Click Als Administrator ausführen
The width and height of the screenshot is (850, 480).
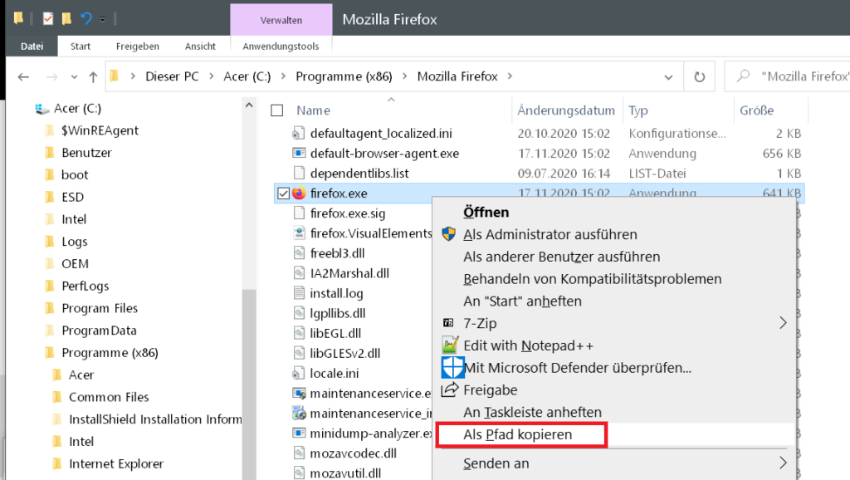[550, 235]
